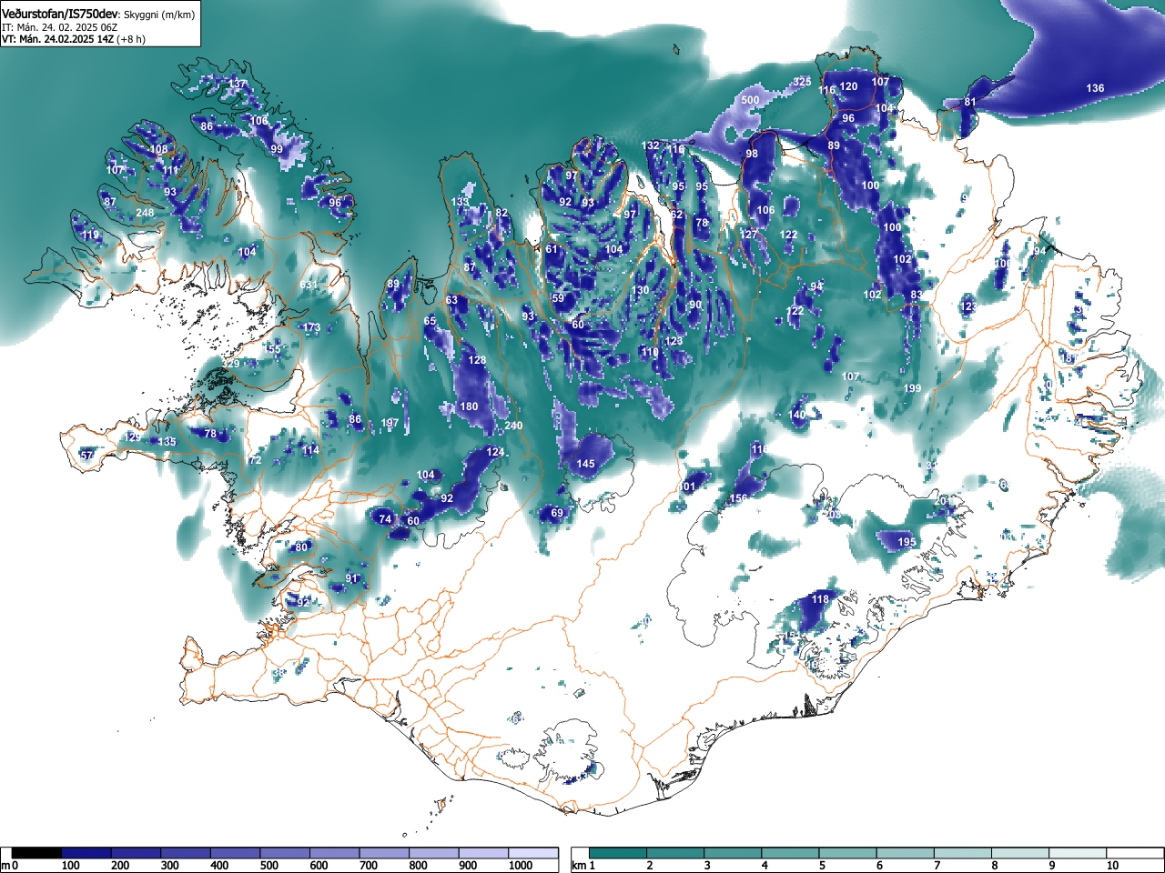Click the 91 visibility value label
1165x873 pixels.
(x=351, y=578)
